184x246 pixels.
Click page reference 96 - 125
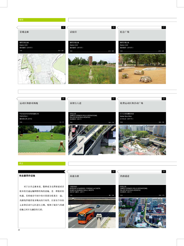point(111,195)
